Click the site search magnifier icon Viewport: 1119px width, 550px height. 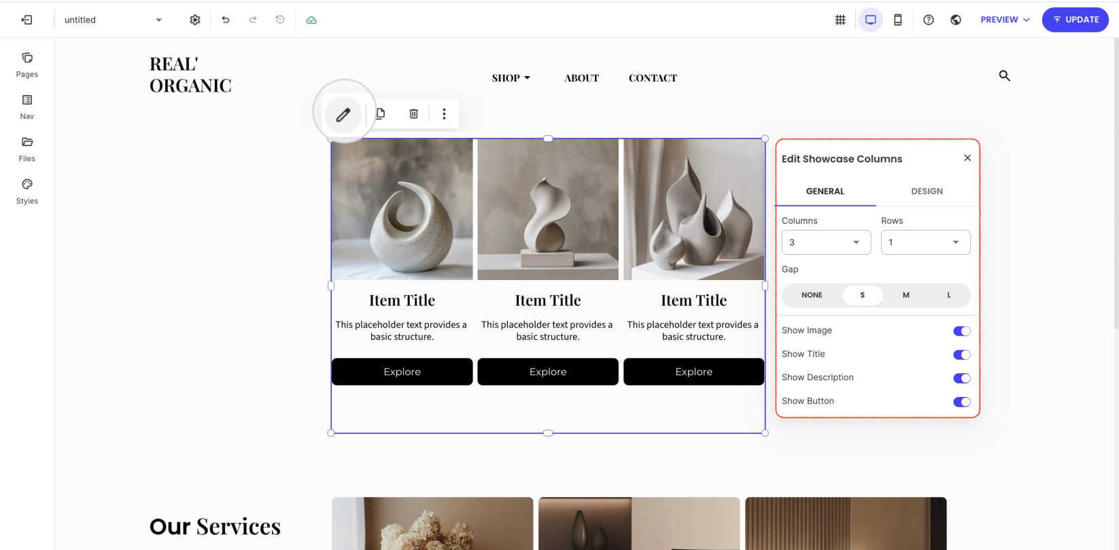click(x=1004, y=75)
